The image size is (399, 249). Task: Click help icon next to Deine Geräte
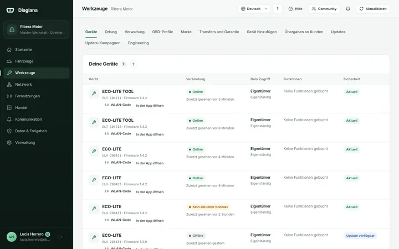[133, 64]
